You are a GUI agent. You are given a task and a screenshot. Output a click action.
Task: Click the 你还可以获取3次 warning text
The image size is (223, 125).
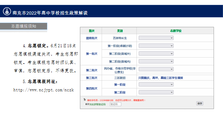click(130, 100)
